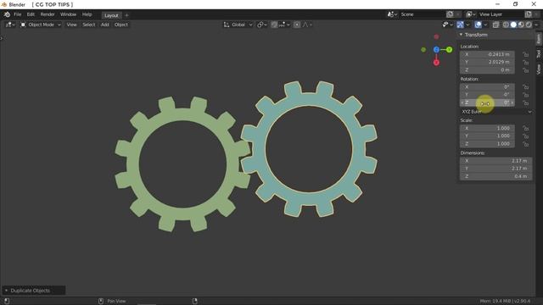Screen dimensions: 543x305
Task: Lock Scale Y
Action: (x=526, y=136)
